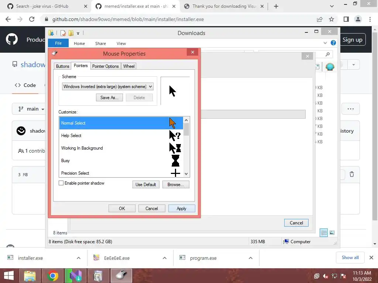378x283 pixels.
Task: Switch to 'Thank you for downloading Visual' tab
Action: coord(224,6)
